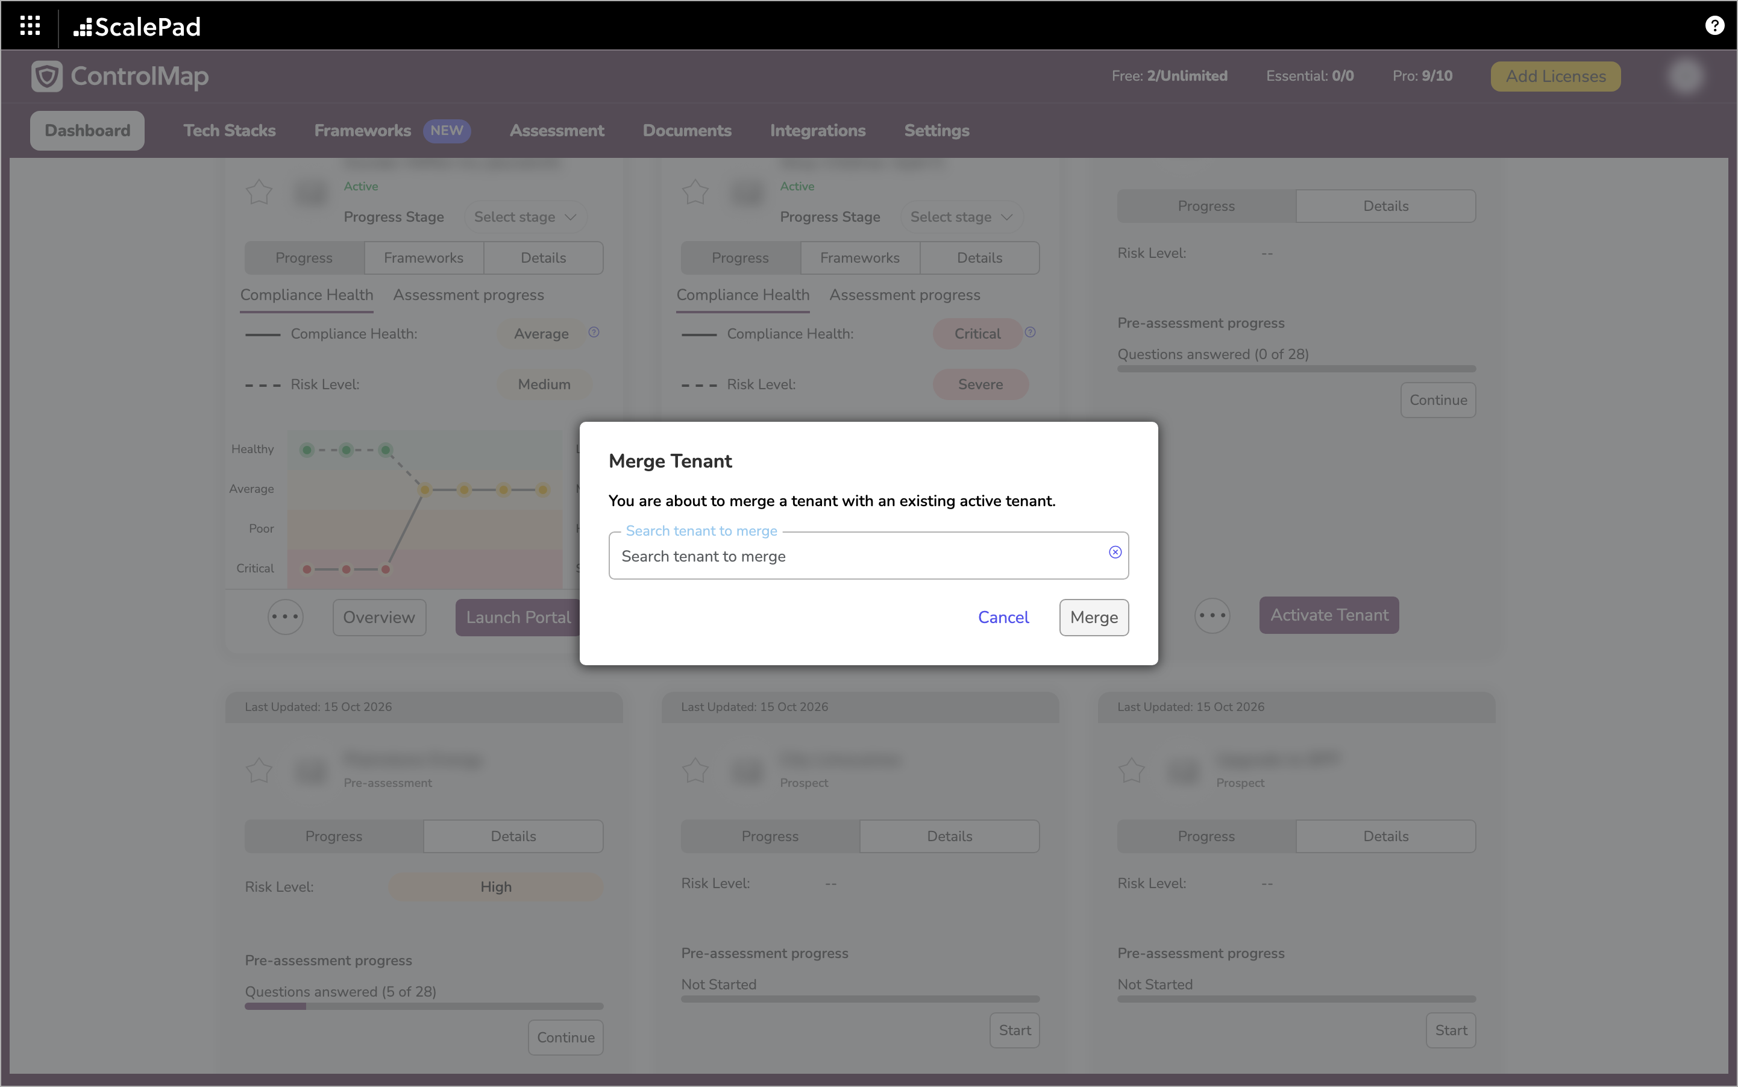1738x1087 pixels.
Task: Click Questions answered (0 of 28) progress bar
Action: pos(1296,369)
